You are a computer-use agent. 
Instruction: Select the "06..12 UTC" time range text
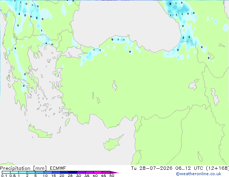189,168
